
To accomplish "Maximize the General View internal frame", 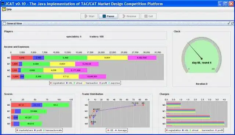I will tap(232, 23).
